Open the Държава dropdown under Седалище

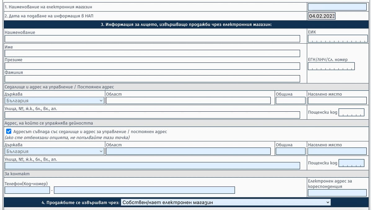pos(55,101)
